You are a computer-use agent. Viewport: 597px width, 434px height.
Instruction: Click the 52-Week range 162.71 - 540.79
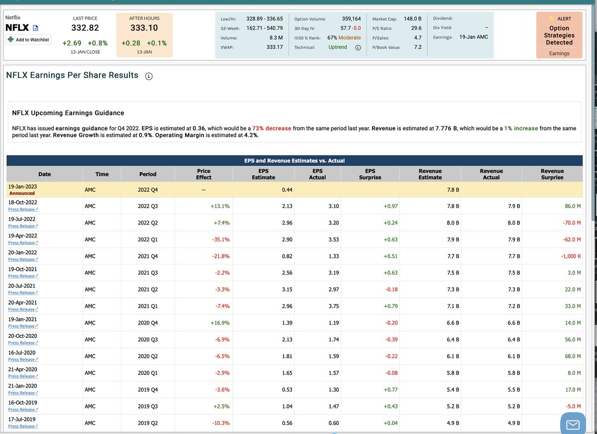pyautogui.click(x=264, y=28)
